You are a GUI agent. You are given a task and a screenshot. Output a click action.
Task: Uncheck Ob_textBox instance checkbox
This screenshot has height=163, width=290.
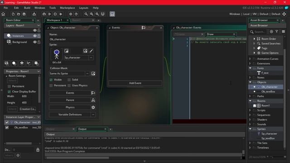[x=7, y=128]
